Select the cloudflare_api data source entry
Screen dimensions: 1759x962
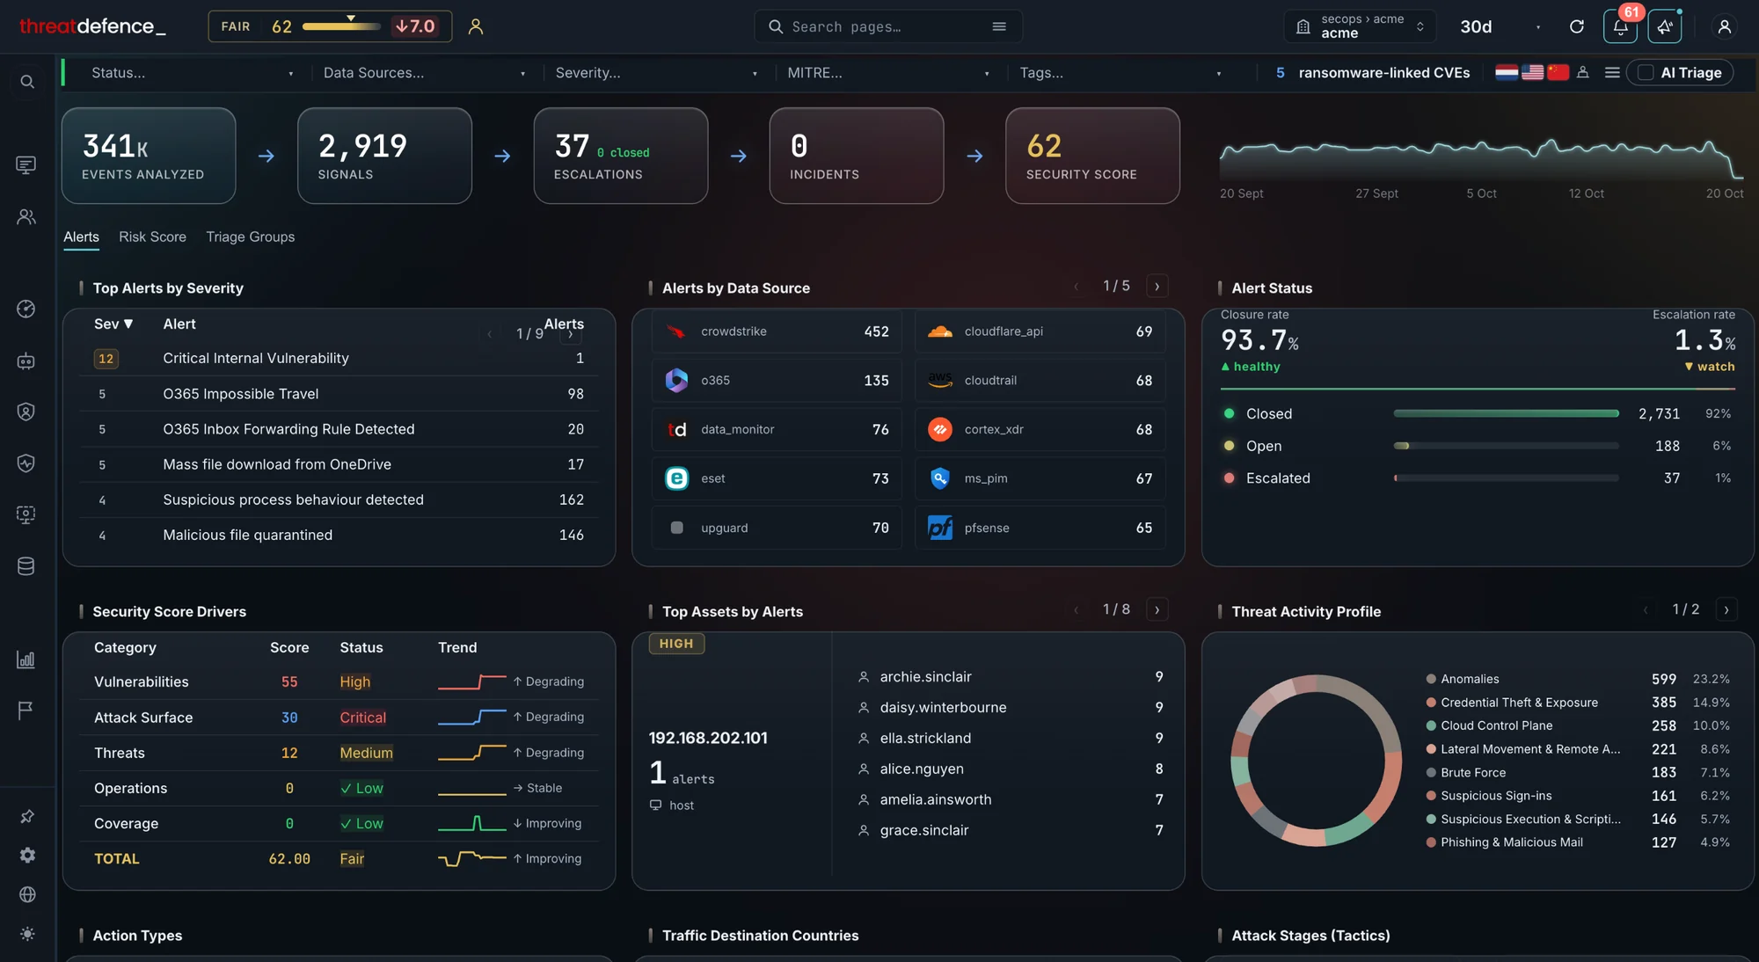pyautogui.click(x=1040, y=332)
